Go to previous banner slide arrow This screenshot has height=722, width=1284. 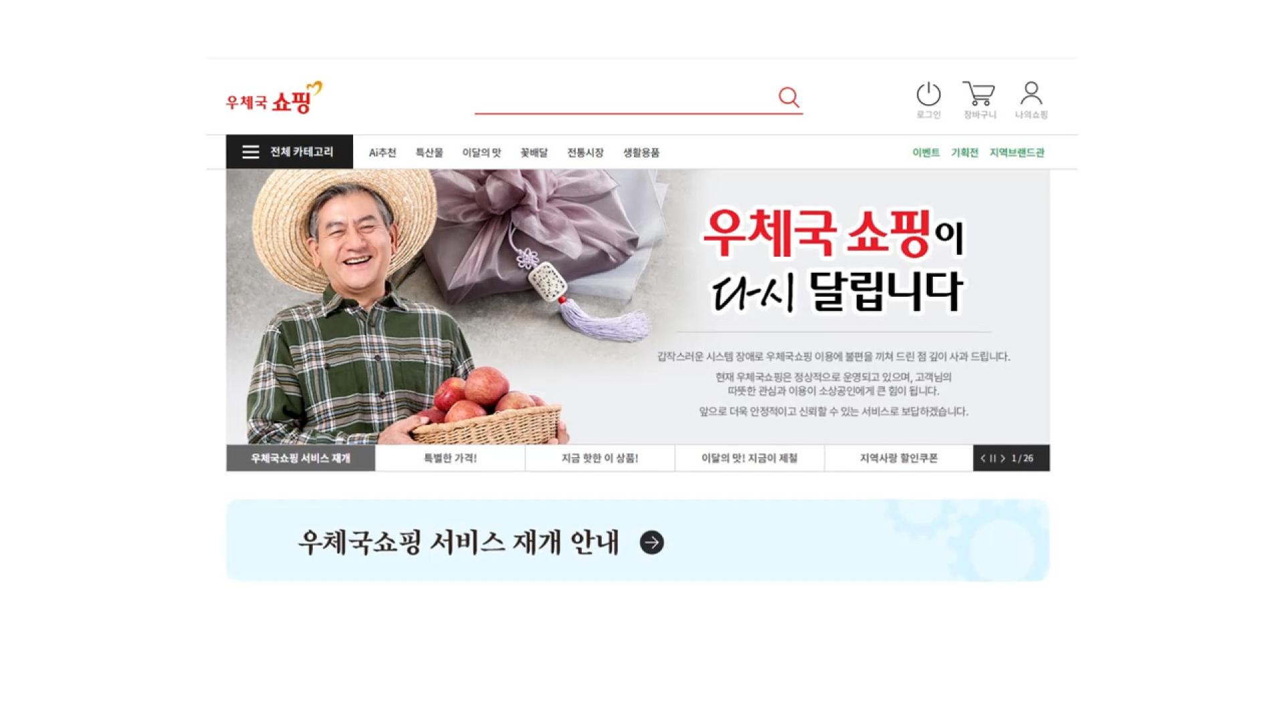[x=983, y=458]
